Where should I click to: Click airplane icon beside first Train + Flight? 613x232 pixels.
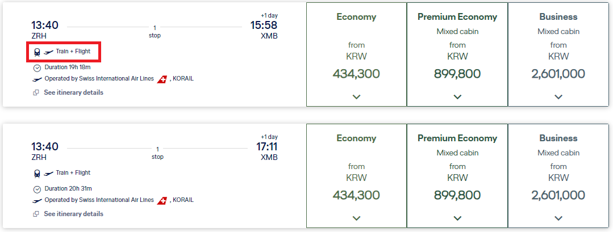coord(48,52)
